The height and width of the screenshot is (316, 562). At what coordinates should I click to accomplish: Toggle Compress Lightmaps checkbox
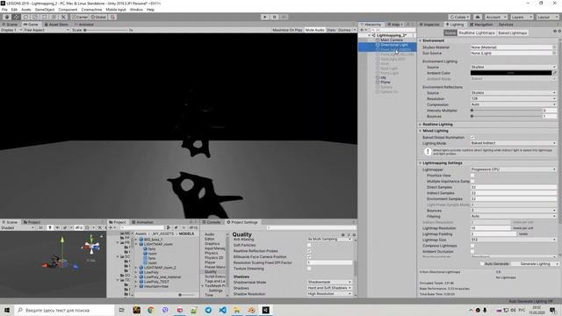pos(472,246)
